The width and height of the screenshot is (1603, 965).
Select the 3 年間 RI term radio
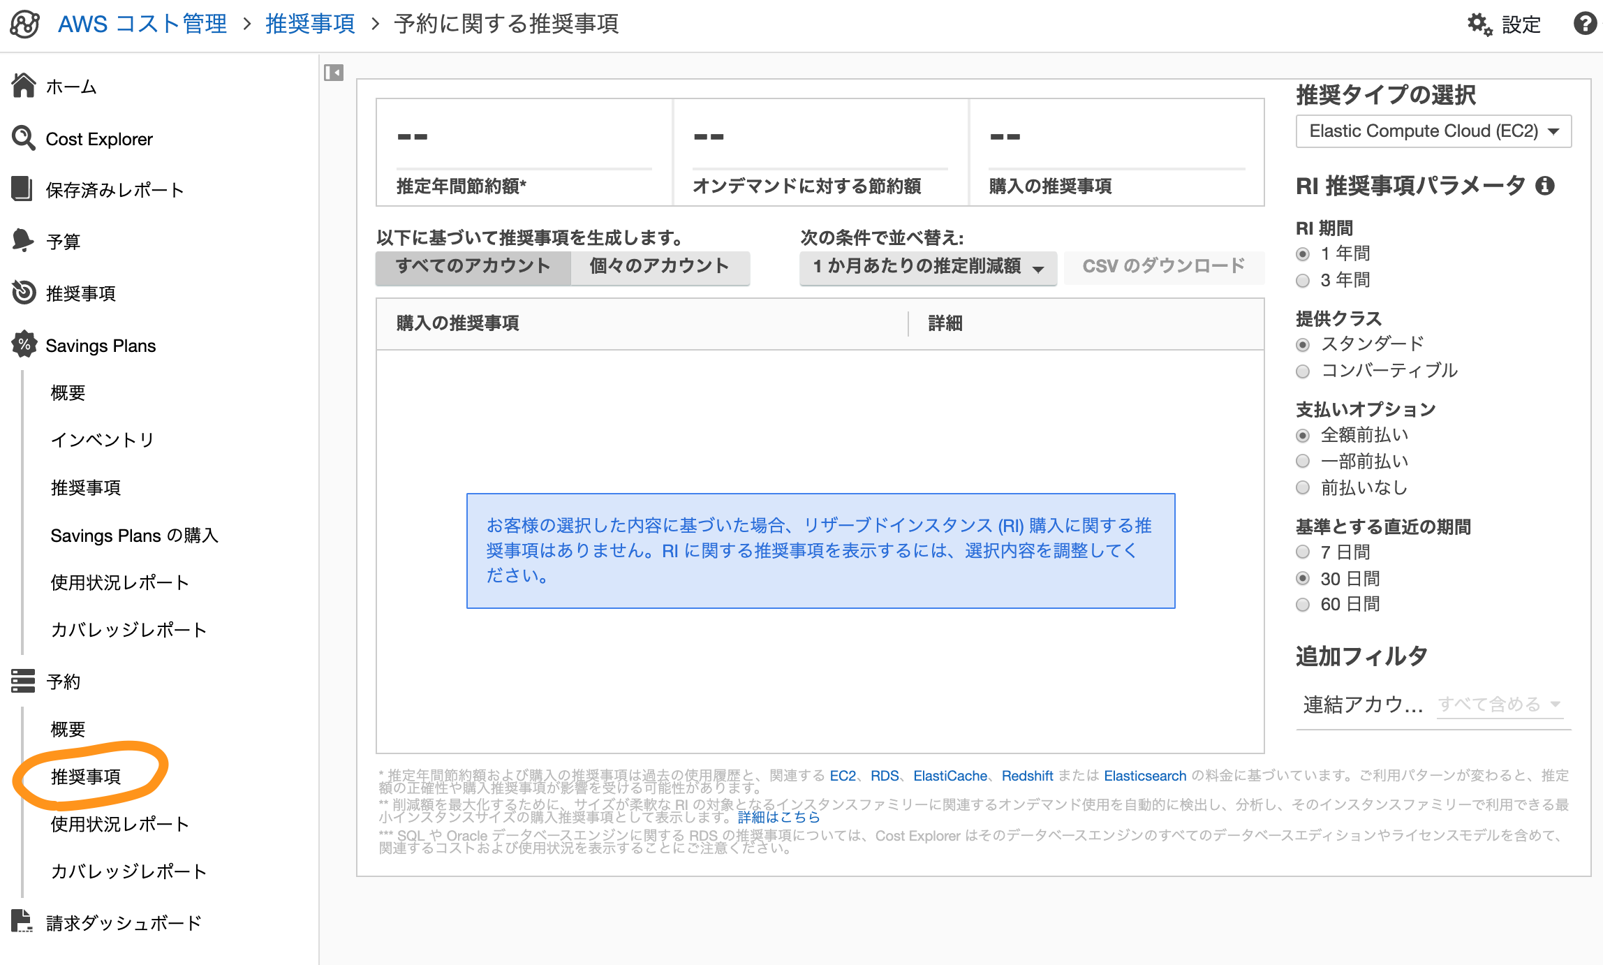coord(1303,281)
